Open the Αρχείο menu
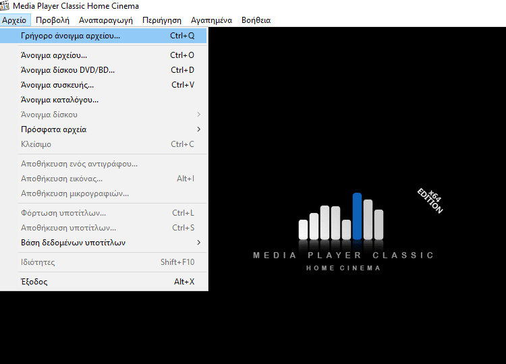 (14, 20)
